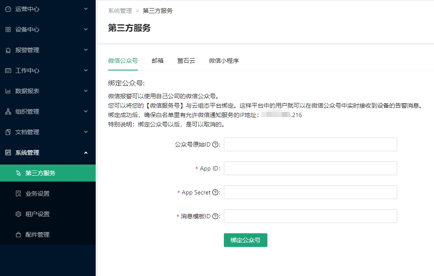Collapse the 系统管理 menu section
The width and height of the screenshot is (434, 276).
coord(86,153)
